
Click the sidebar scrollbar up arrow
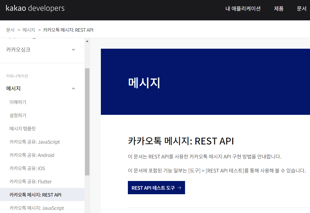point(87,41)
